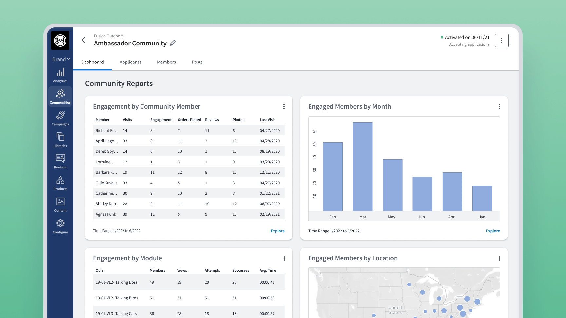Image resolution: width=566 pixels, height=318 pixels.
Task: Switch to the Dashboard tab
Action: click(x=92, y=62)
